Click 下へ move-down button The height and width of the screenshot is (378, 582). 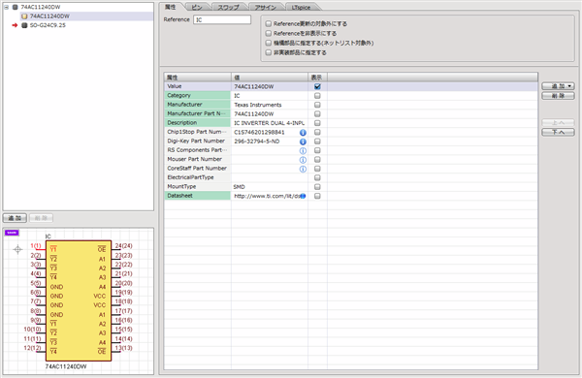tap(558, 132)
